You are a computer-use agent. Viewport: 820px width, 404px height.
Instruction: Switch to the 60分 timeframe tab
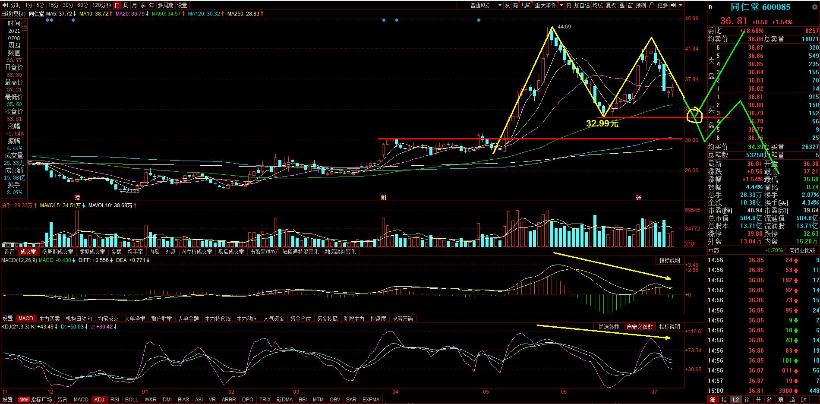click(x=82, y=5)
